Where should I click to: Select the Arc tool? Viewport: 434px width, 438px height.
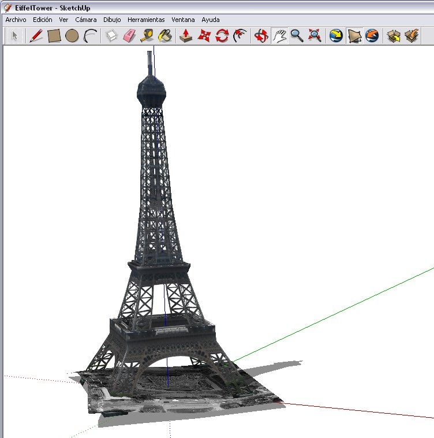[x=90, y=36]
